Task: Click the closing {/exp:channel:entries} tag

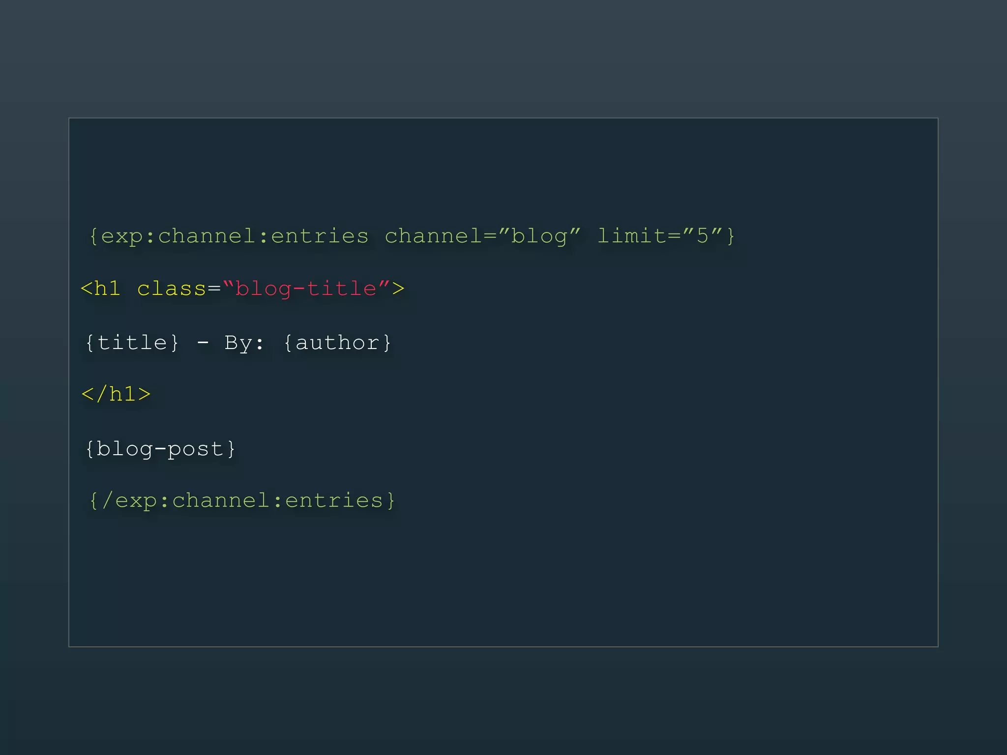Action: [x=242, y=501]
